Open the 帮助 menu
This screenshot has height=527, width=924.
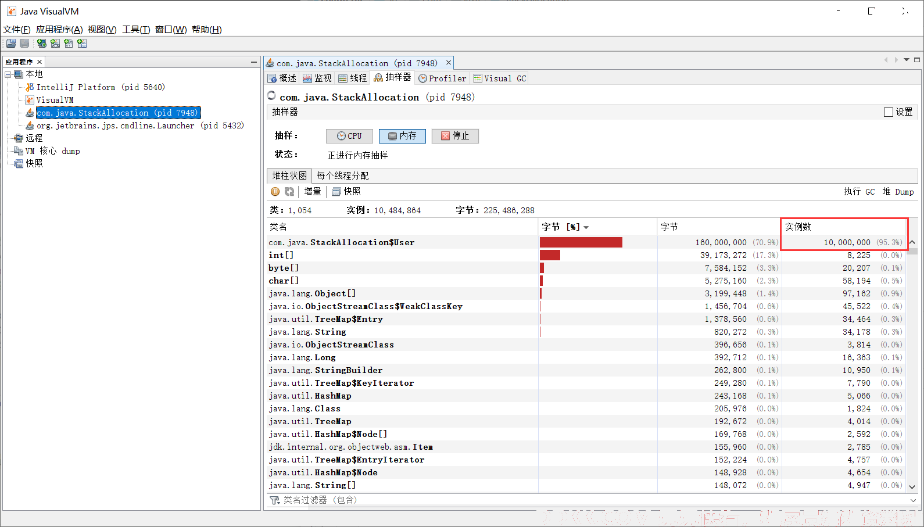pos(207,30)
